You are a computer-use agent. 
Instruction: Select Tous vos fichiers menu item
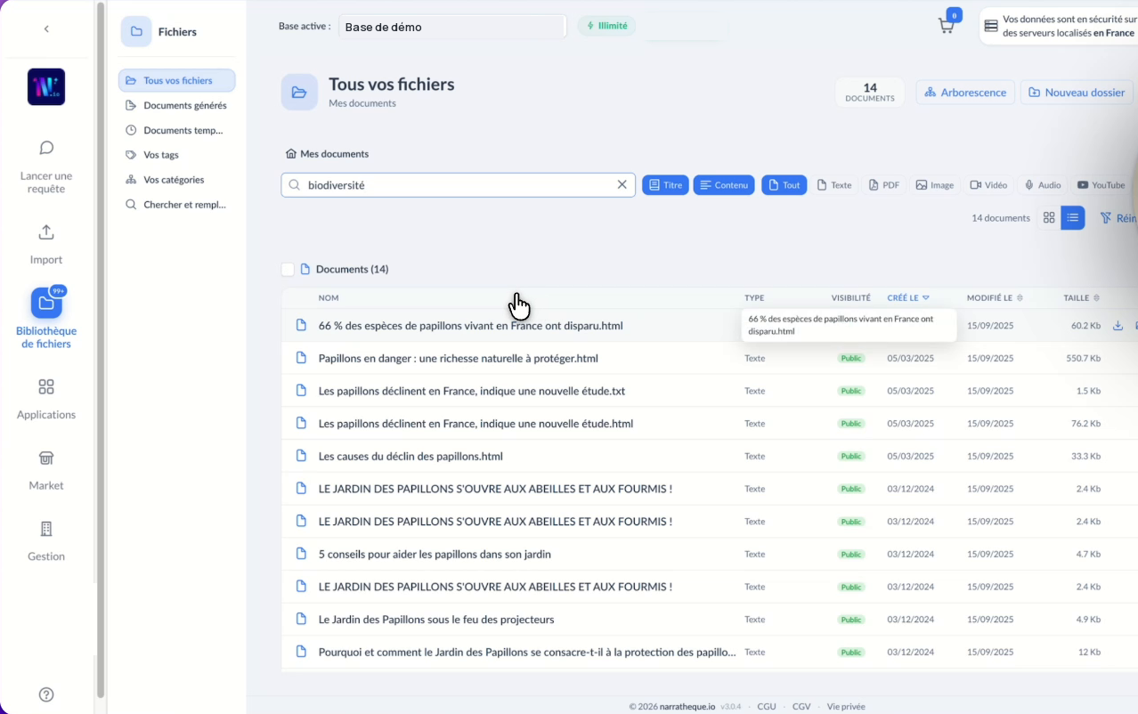177,80
